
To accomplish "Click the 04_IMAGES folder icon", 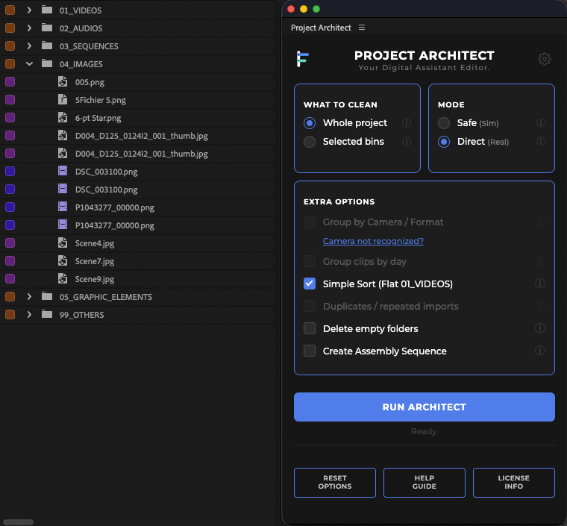I will (x=47, y=64).
